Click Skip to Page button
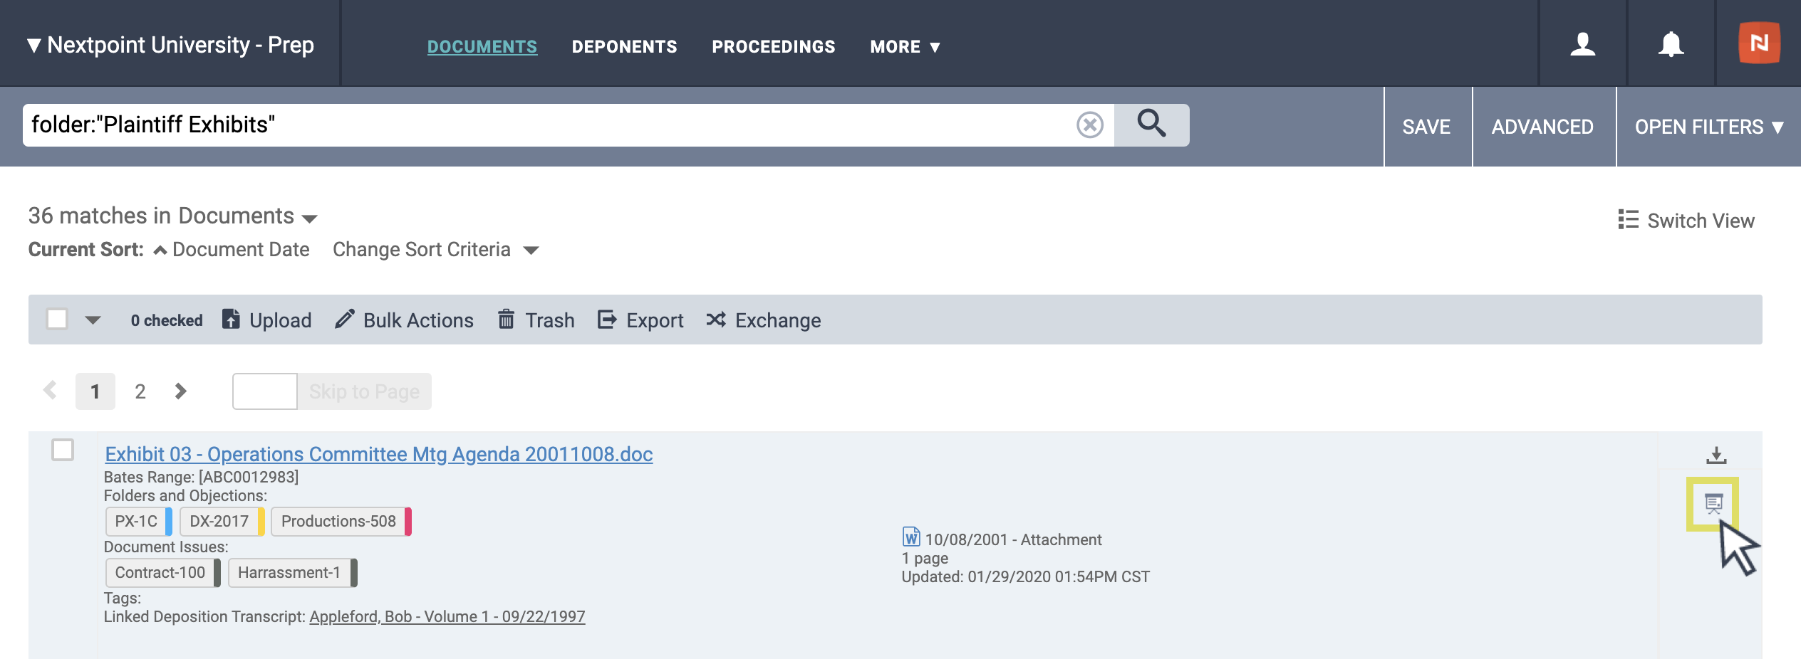The width and height of the screenshot is (1801, 659). pyautogui.click(x=364, y=391)
